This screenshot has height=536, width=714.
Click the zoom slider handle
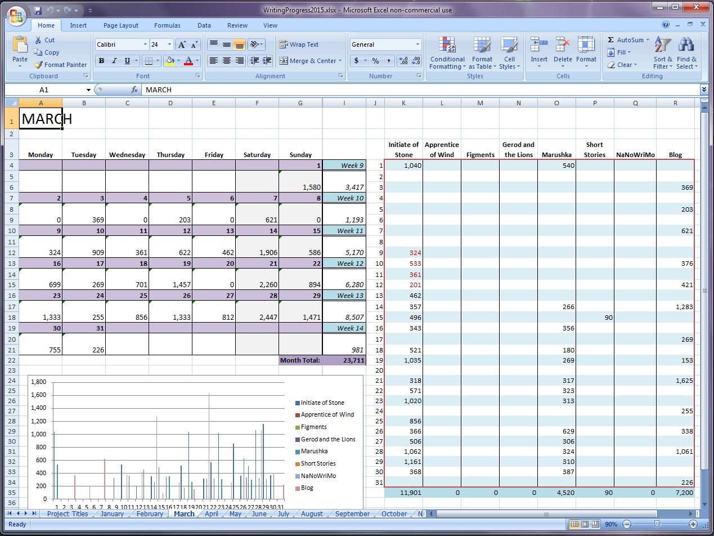pos(656,524)
